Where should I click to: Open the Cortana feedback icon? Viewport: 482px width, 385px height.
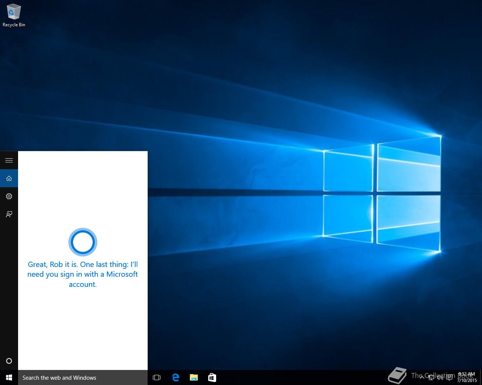click(x=9, y=214)
